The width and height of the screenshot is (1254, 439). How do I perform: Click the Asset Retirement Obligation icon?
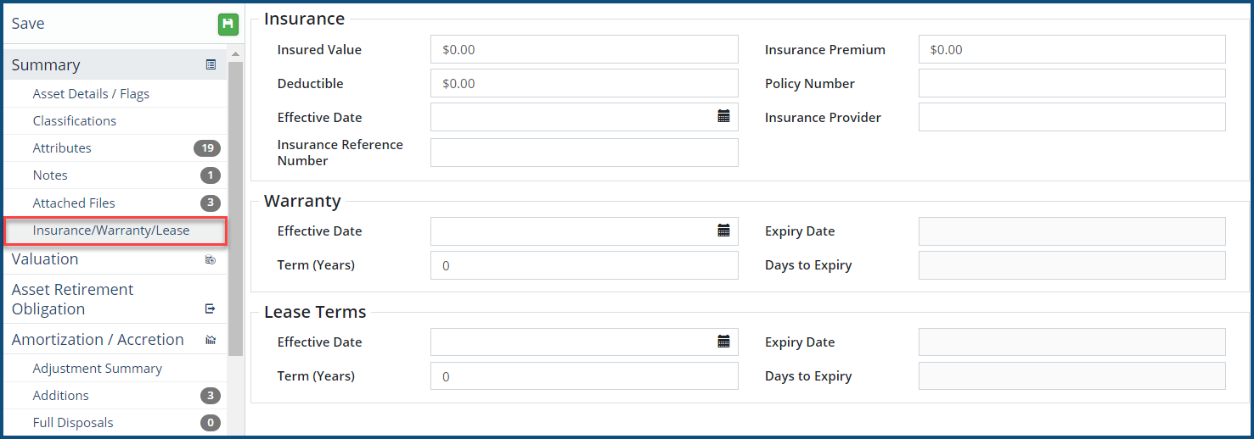pos(211,308)
